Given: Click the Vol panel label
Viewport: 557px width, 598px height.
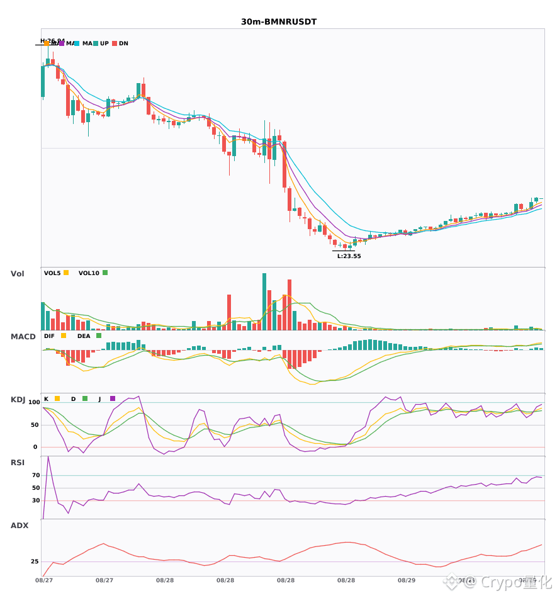Looking at the screenshot, I should pyautogui.click(x=17, y=274).
